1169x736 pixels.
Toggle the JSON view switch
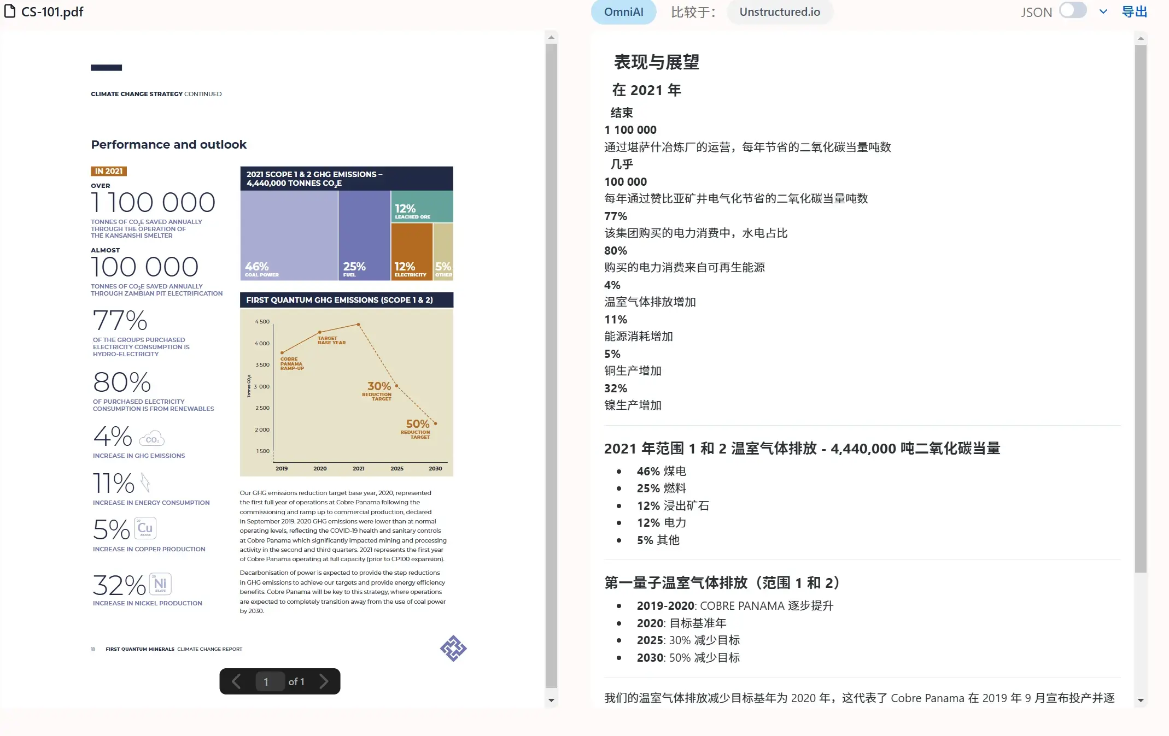point(1073,11)
